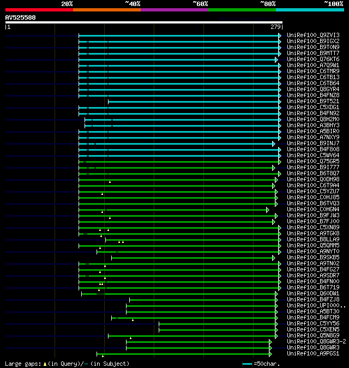The height and width of the screenshot is (368, 349).
Task: Open the UniRef100_Q8GYR4 hit label
Action: click(x=313, y=89)
